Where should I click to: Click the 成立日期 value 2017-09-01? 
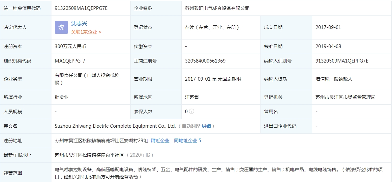point(328,27)
